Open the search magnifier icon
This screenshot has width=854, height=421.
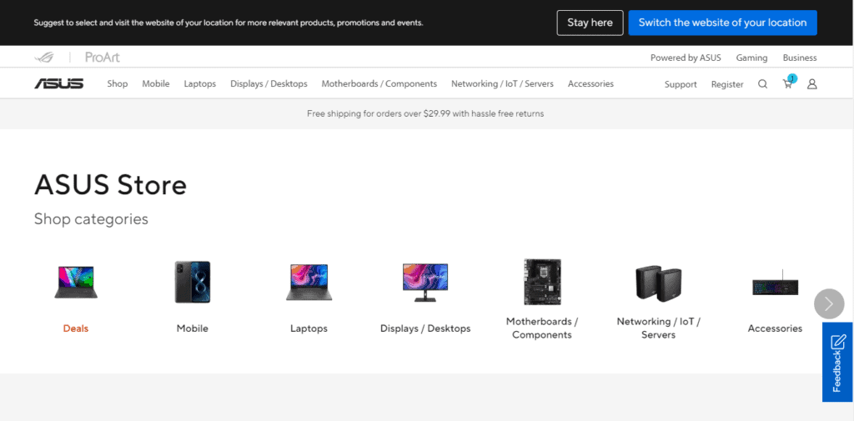pyautogui.click(x=762, y=84)
